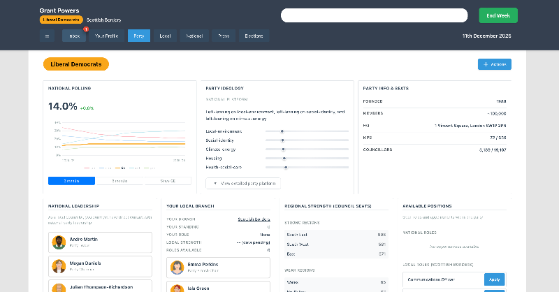This screenshot has width=559, height=292.
Task: Click the pink-red legend entry in polling chart
Action: tap(90, 168)
